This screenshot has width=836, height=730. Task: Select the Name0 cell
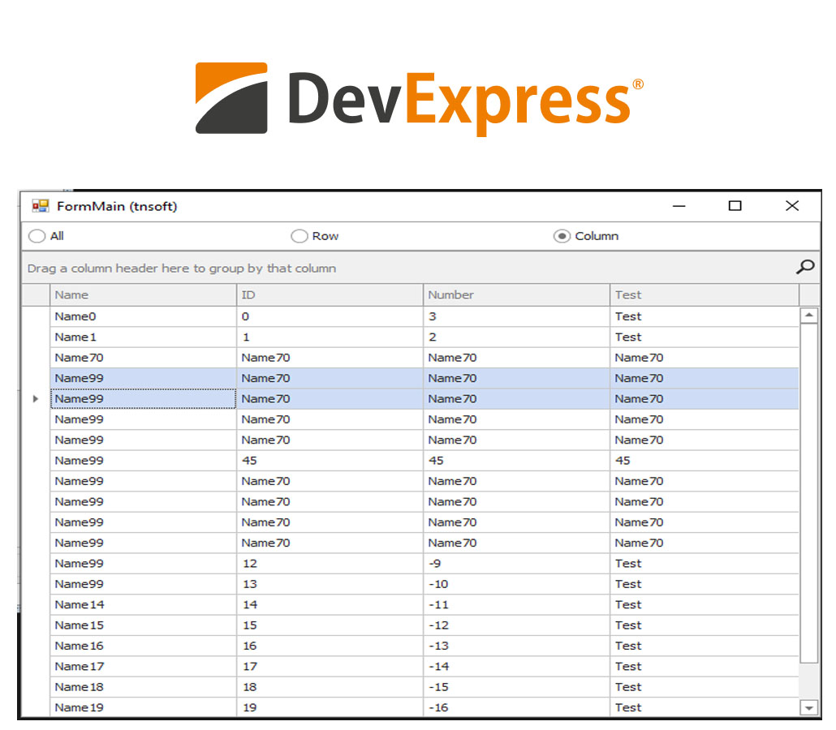[x=143, y=316]
